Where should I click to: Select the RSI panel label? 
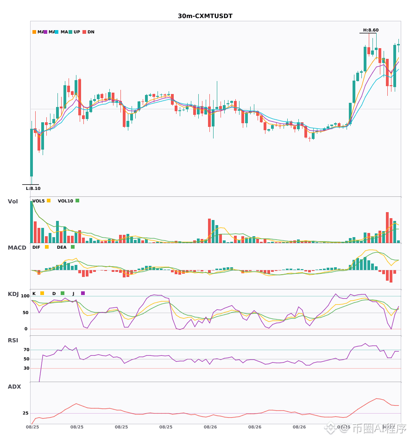tap(13, 340)
